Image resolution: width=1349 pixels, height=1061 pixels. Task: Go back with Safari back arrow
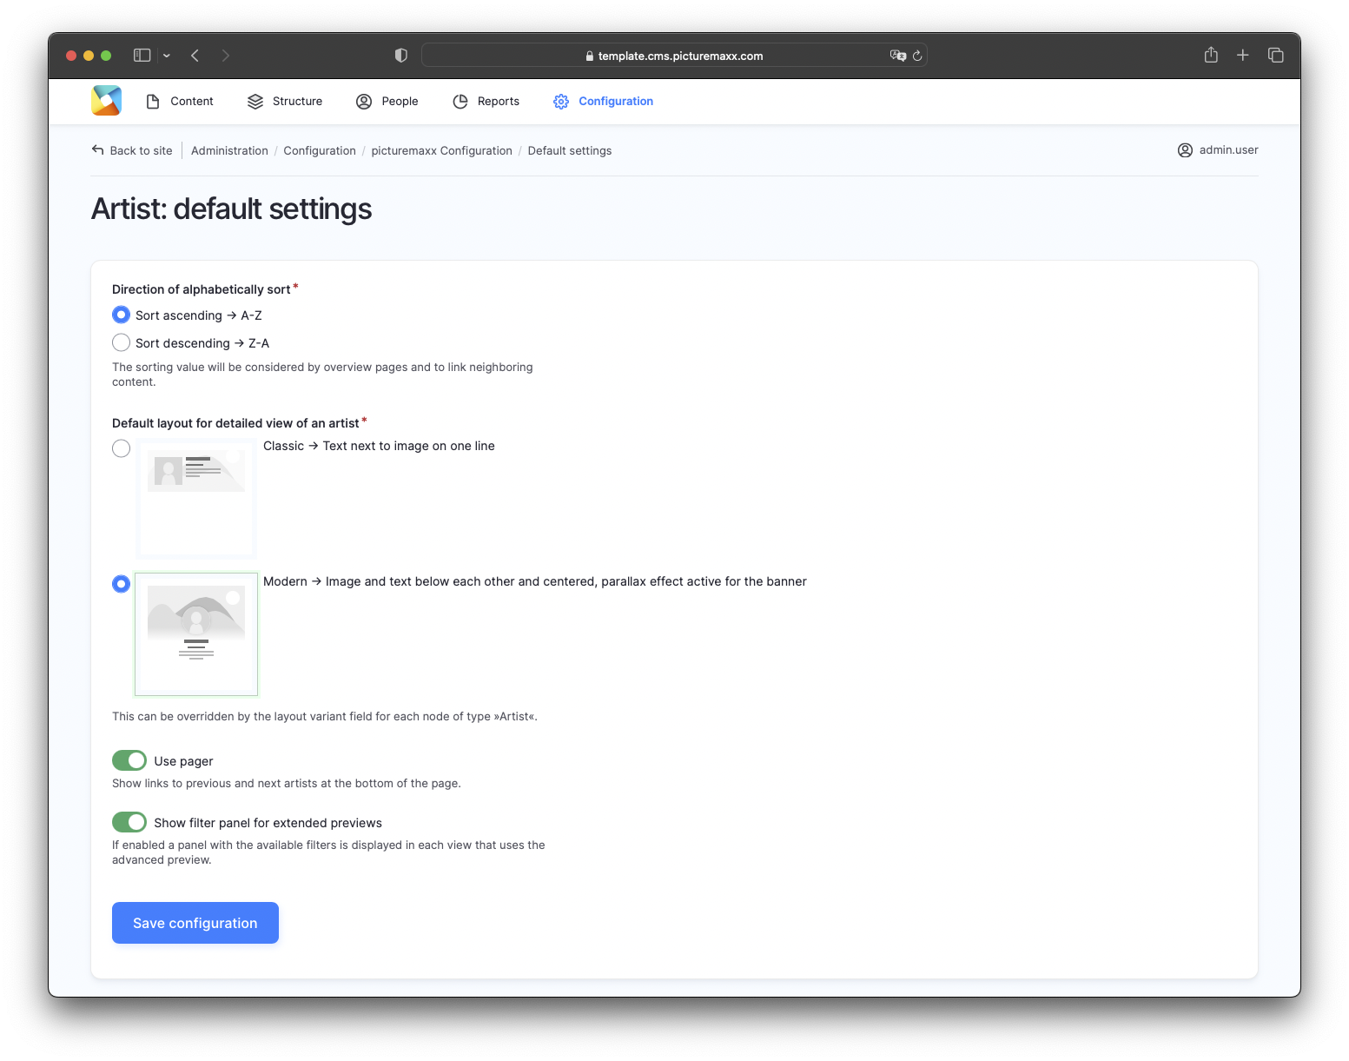pyautogui.click(x=195, y=56)
